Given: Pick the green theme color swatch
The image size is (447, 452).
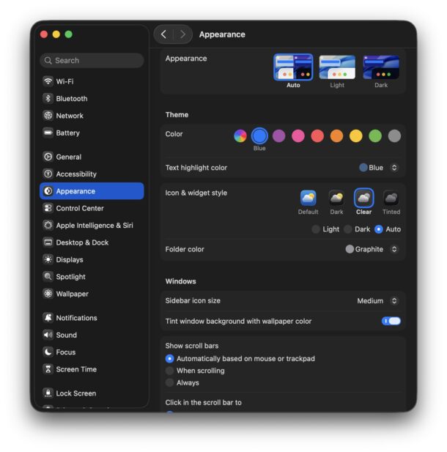Looking at the screenshot, I should click(375, 136).
